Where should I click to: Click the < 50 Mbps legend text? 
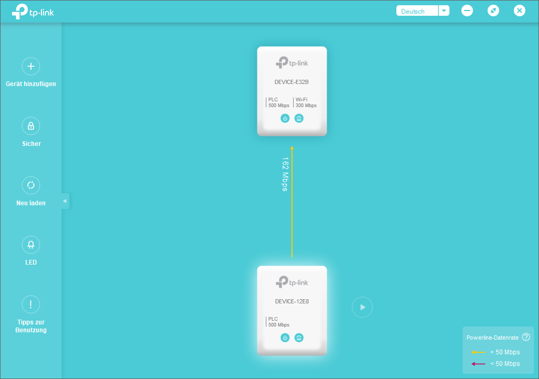tap(505, 363)
